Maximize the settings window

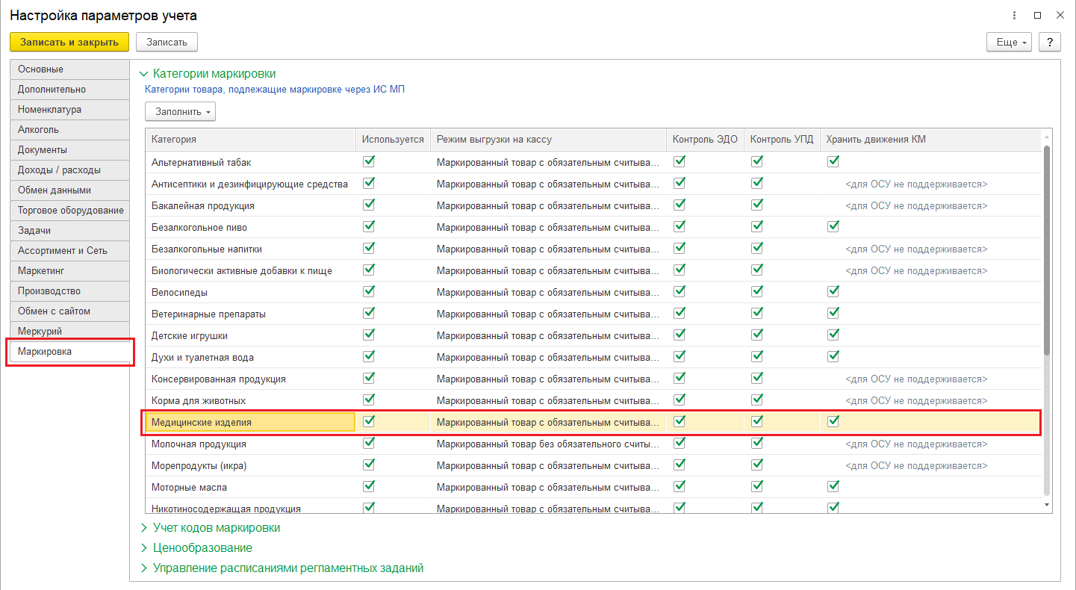click(x=1037, y=16)
